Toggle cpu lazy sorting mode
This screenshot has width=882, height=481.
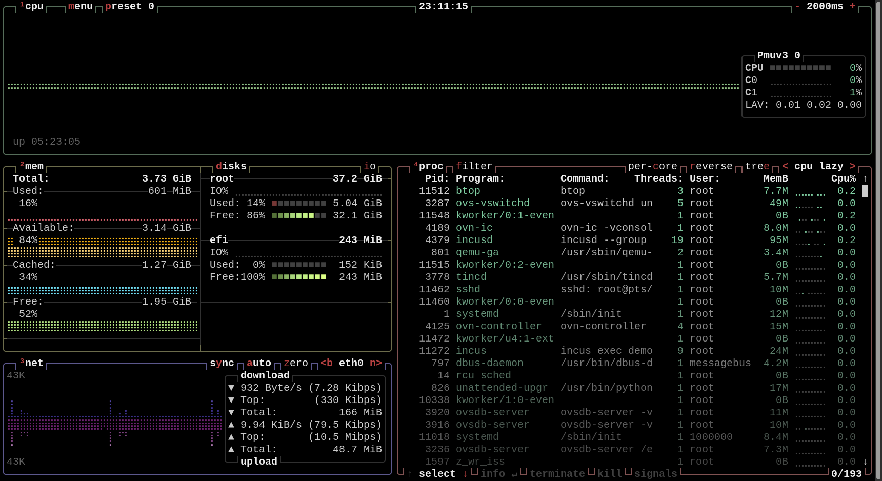pyautogui.click(x=819, y=166)
